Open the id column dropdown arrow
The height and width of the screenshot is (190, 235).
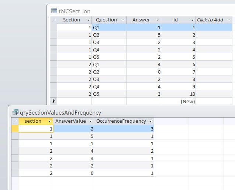click(x=192, y=20)
